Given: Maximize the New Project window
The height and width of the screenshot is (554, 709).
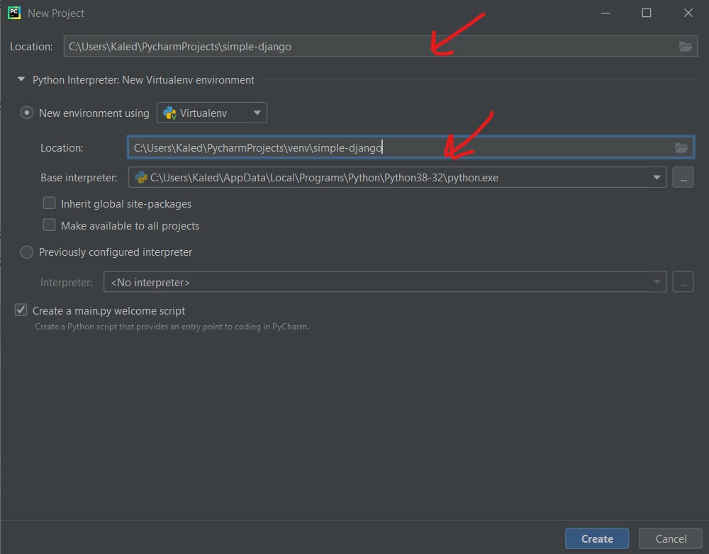Looking at the screenshot, I should [x=647, y=13].
